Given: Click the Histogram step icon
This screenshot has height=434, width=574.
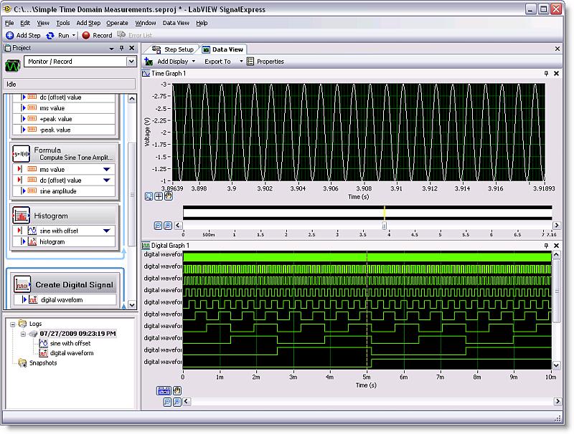Looking at the screenshot, I should click(20, 216).
